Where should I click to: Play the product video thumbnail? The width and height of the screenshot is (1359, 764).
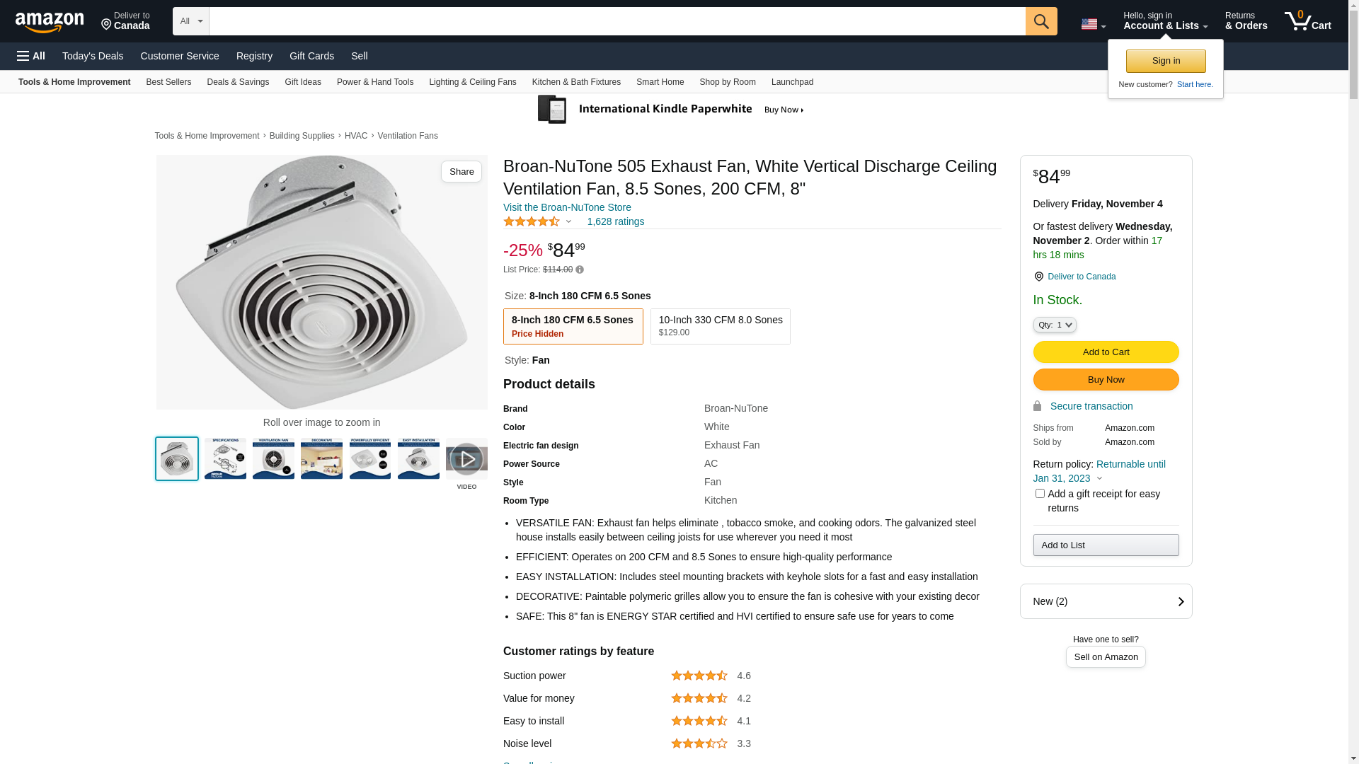click(x=466, y=459)
